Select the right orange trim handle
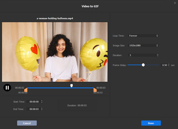Image resolution: width=178 pixels, height=129 pixels. [x=95, y=90]
